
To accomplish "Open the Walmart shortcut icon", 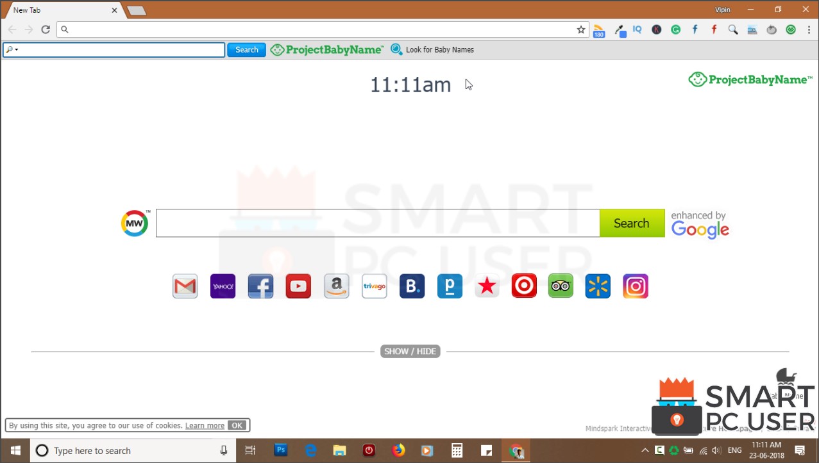I will tap(598, 286).
